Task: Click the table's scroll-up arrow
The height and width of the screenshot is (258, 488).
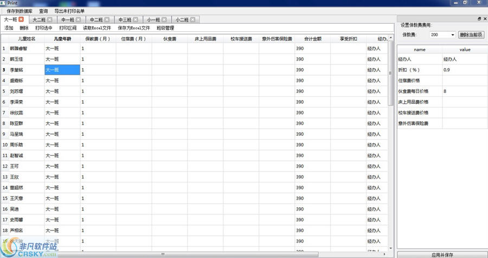Action: click(x=390, y=37)
